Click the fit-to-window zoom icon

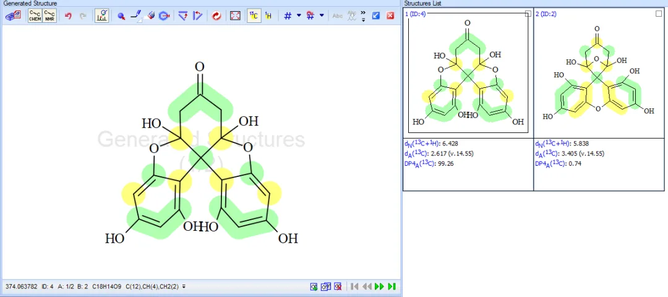coord(235,16)
